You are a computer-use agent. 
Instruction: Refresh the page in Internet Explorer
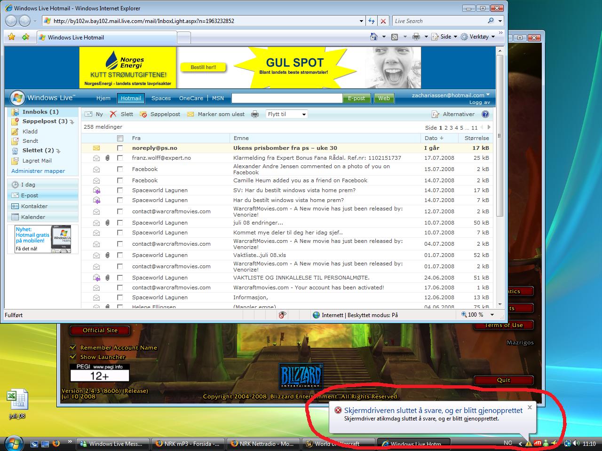[x=372, y=21]
